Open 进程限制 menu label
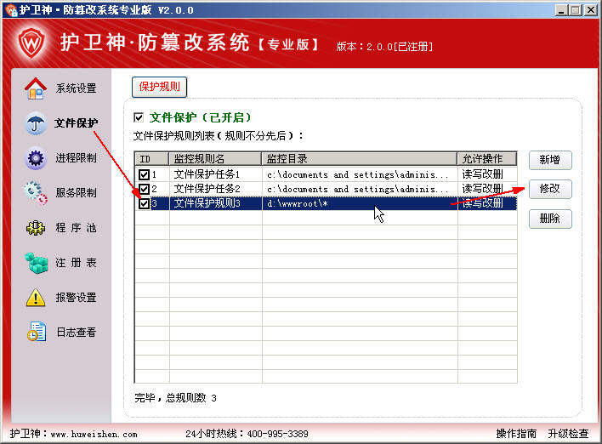The image size is (602, 444). tap(76, 158)
